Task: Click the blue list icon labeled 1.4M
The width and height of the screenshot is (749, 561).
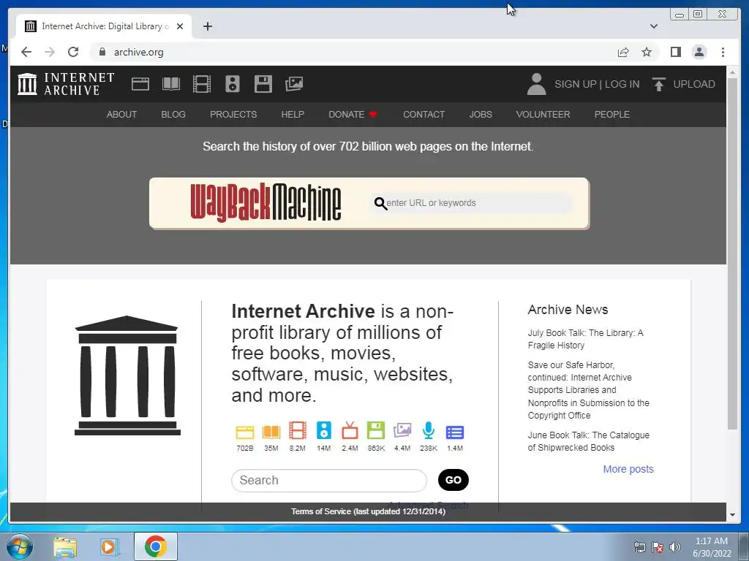Action: (x=455, y=432)
